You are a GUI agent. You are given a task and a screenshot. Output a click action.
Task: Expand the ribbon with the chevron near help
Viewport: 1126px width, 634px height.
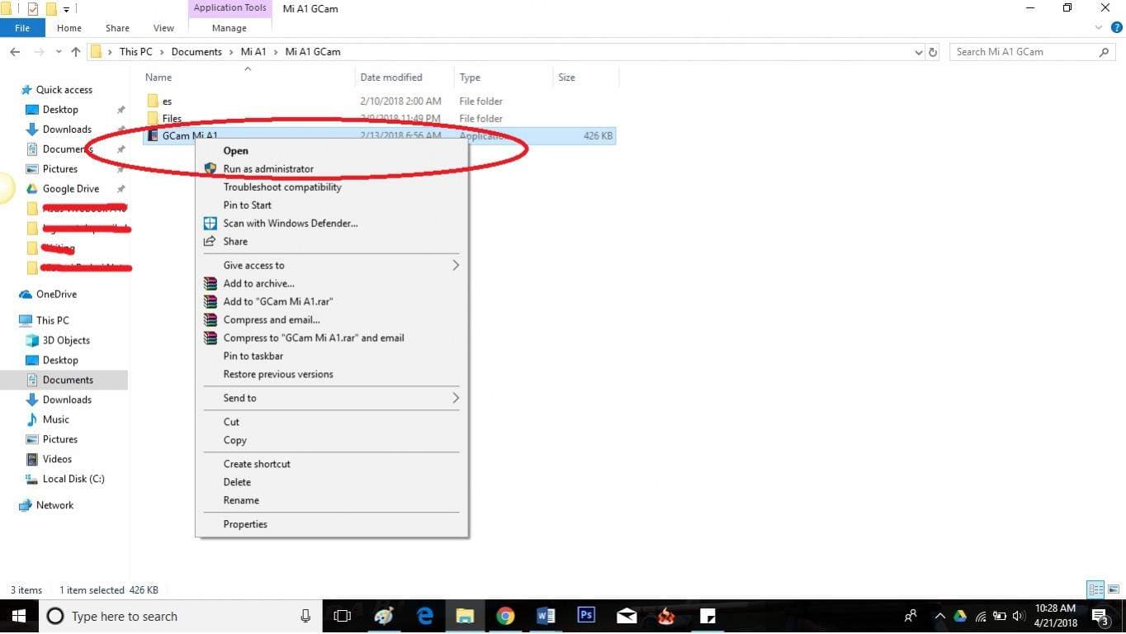click(x=1099, y=28)
